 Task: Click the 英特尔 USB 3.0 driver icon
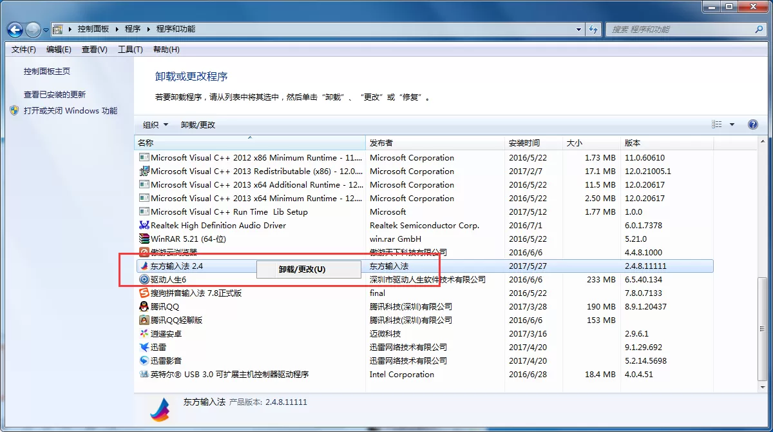pos(144,374)
